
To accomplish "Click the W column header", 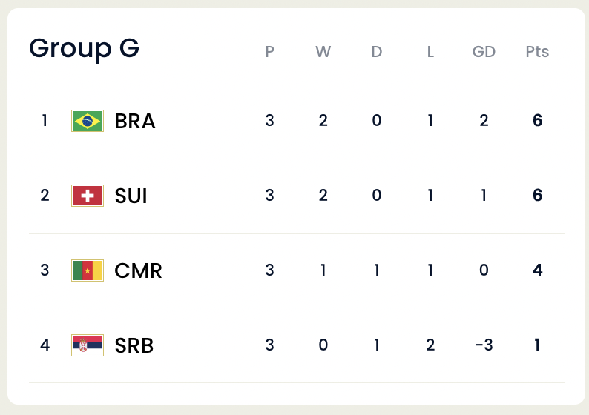I will point(323,52).
